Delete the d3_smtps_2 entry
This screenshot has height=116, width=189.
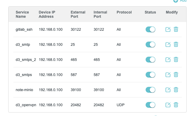click(x=176, y=60)
